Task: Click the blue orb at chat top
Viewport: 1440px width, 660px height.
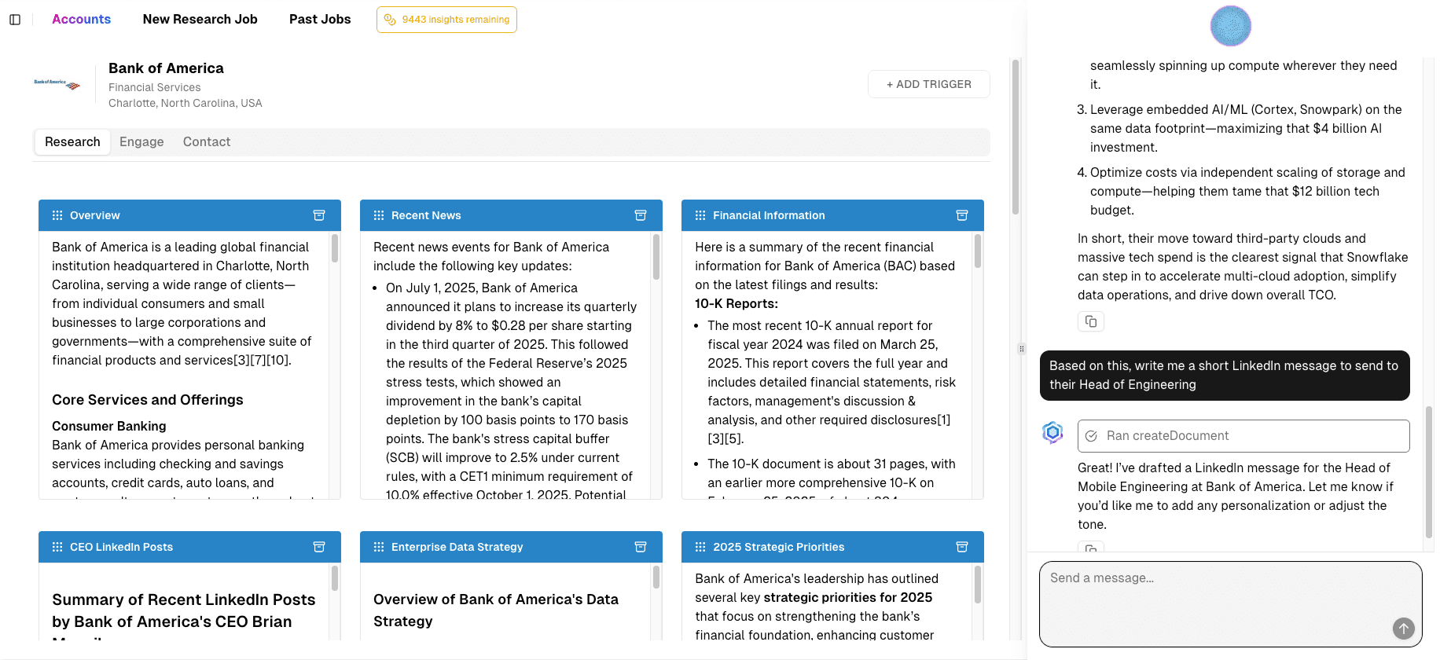Action: [x=1231, y=26]
